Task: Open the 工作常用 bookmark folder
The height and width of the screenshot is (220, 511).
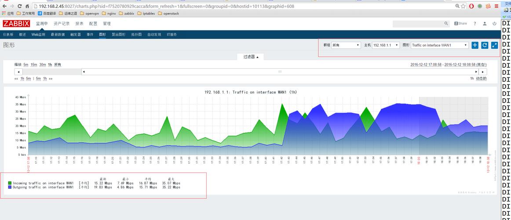Action: coord(26,14)
